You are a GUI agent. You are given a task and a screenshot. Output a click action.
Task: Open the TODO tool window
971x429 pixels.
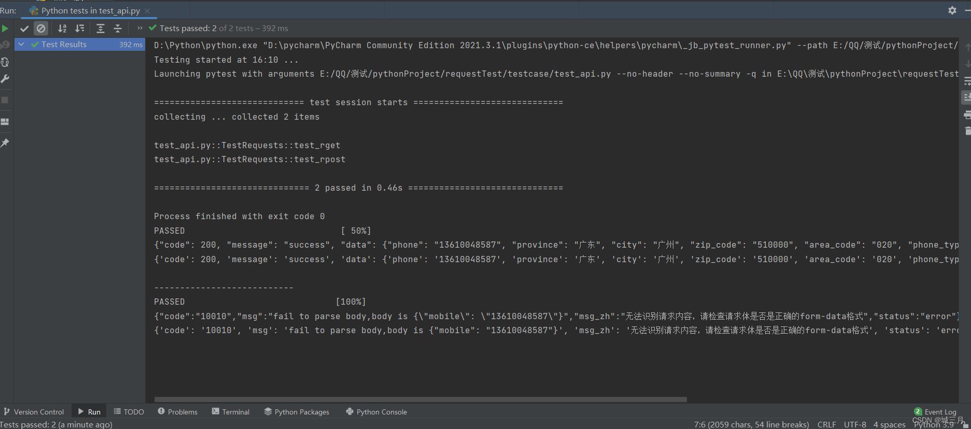129,412
